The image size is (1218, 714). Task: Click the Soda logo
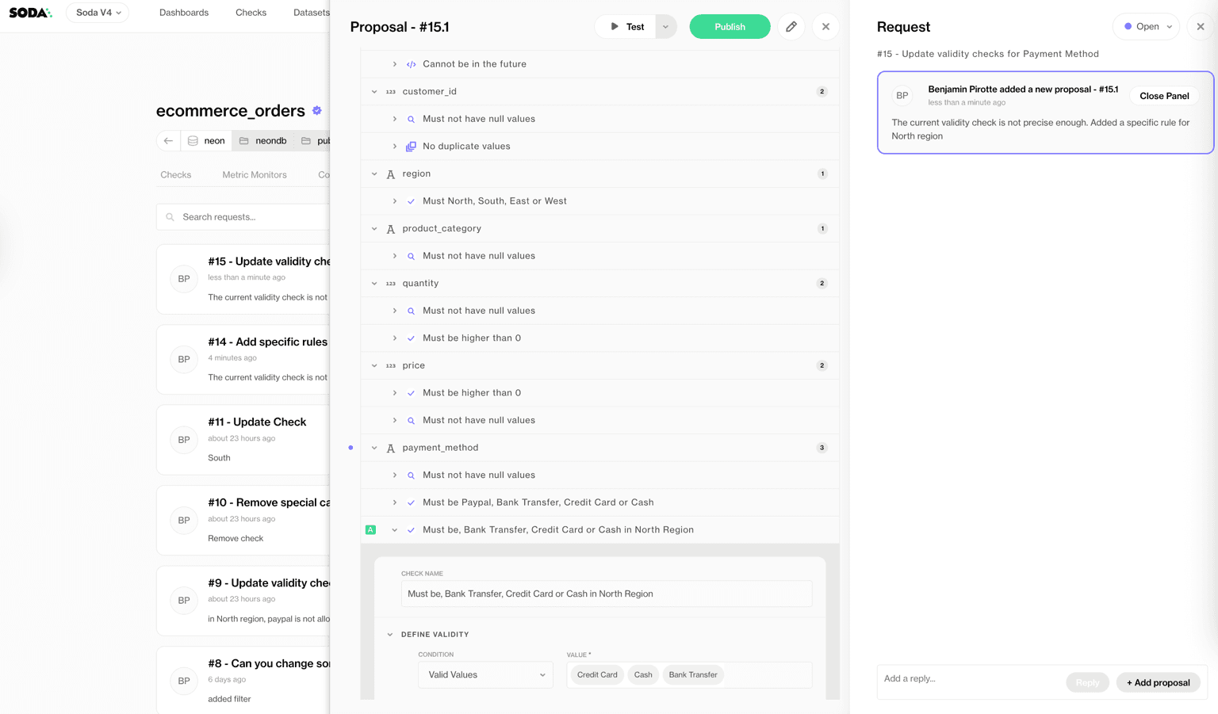point(29,12)
